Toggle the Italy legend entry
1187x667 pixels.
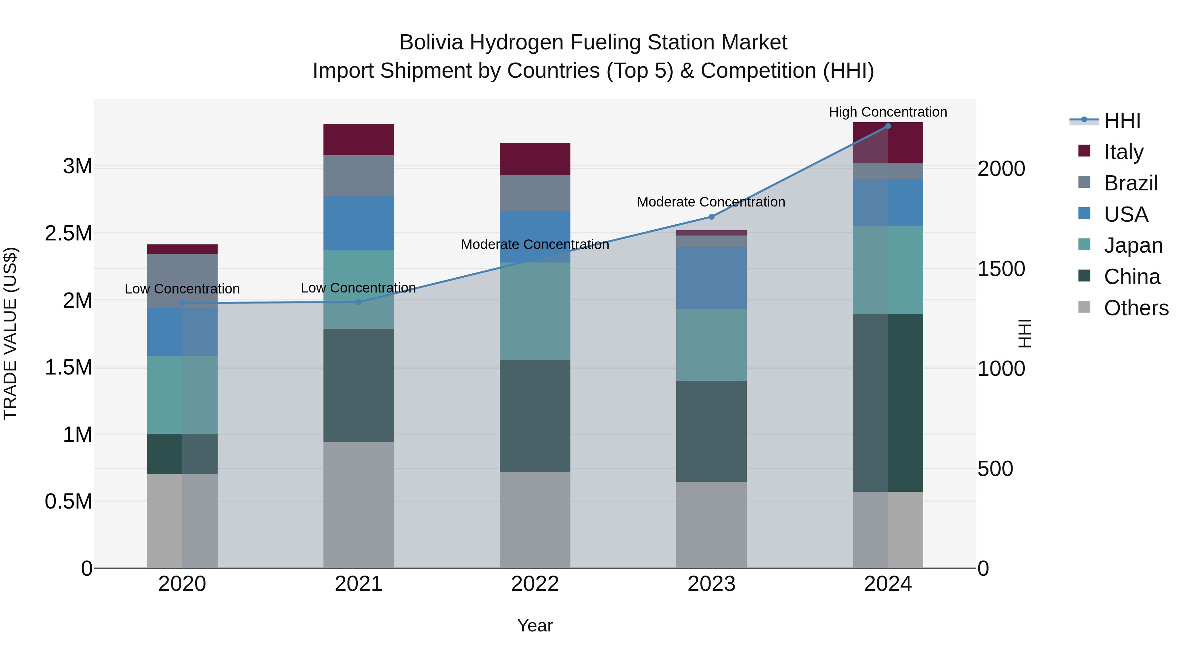[x=1111, y=152]
